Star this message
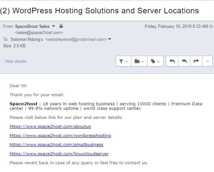This screenshot has width=214, height=172. 211,26
